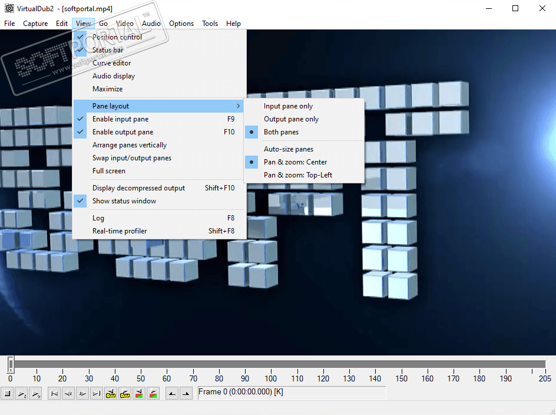Screen dimensions: 556x415
Task: Close the VirtualDub2 window
Action: tap(542, 8)
